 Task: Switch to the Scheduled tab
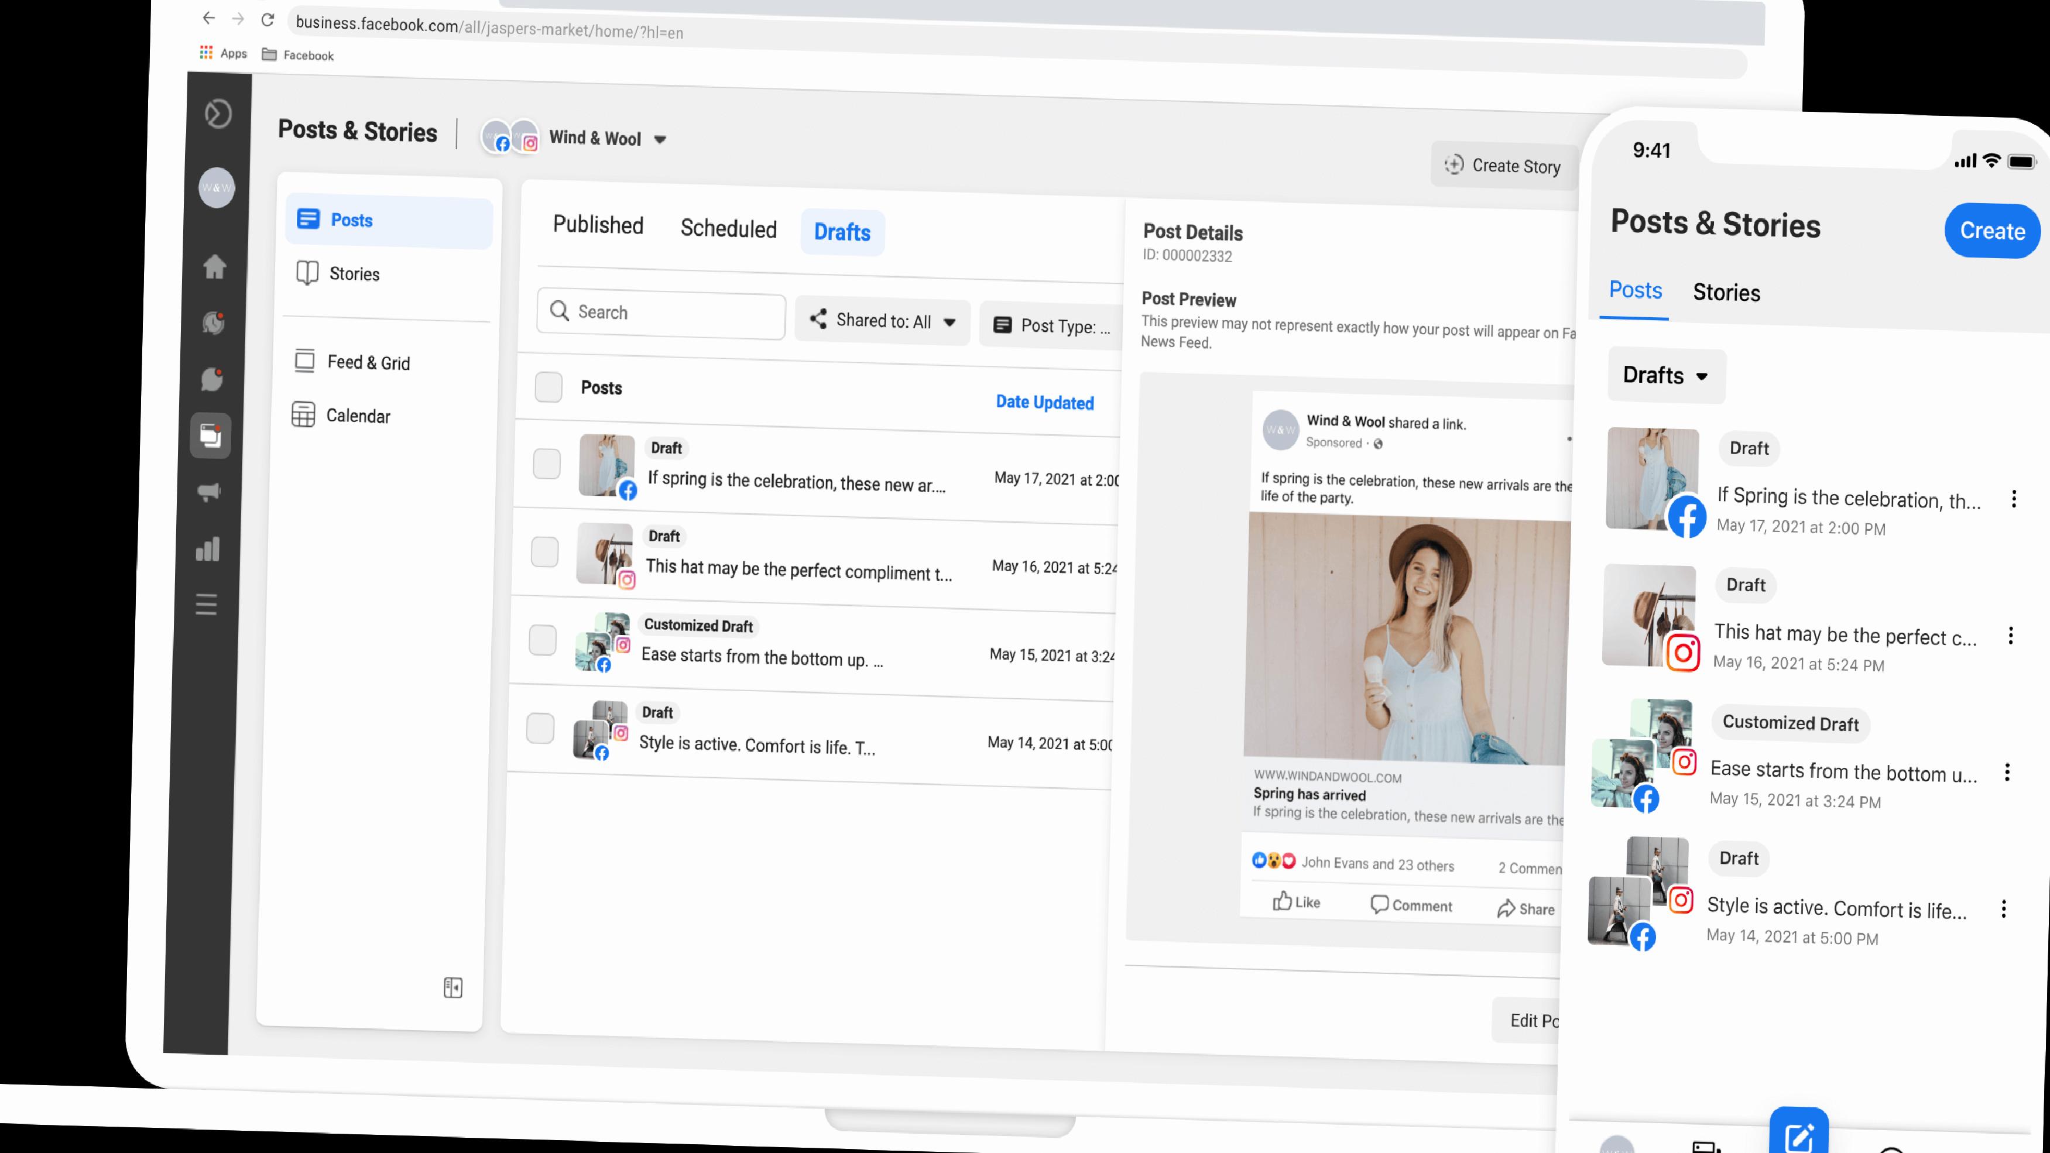(x=728, y=228)
